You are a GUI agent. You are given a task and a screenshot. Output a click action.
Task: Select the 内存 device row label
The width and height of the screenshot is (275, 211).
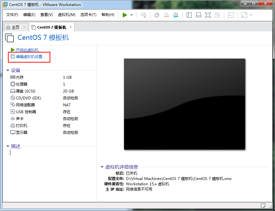[20, 77]
